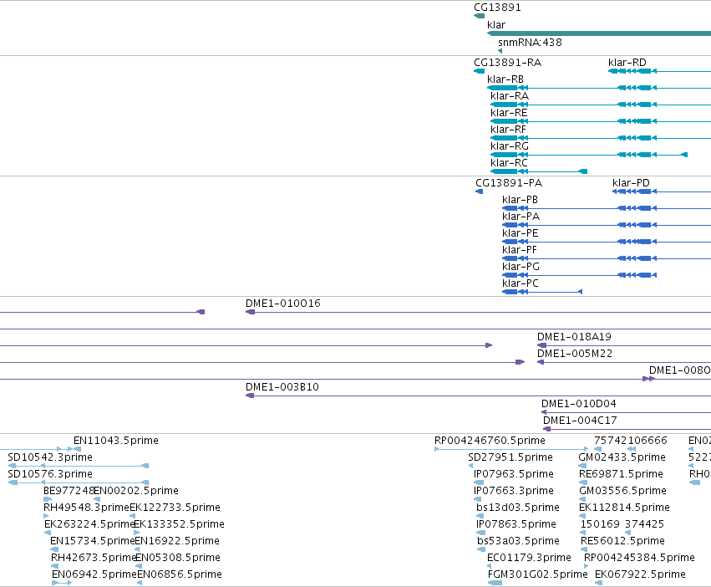The image size is (711, 587).
Task: Click the EK263224.5prime EST label
Action: [x=89, y=524]
